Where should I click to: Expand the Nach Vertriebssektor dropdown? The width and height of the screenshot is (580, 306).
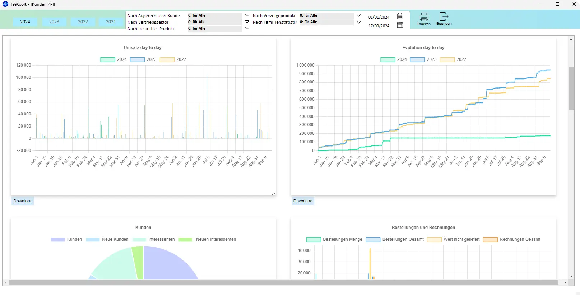pyautogui.click(x=247, y=22)
